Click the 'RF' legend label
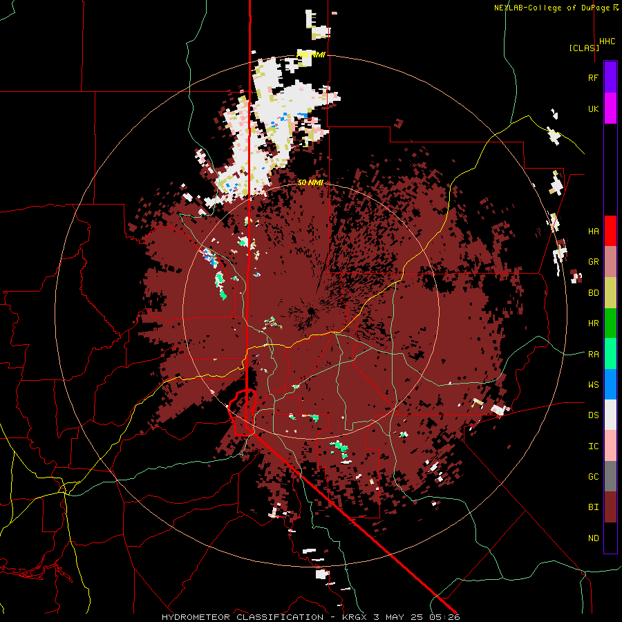This screenshot has width=622, height=622. pos(593,78)
